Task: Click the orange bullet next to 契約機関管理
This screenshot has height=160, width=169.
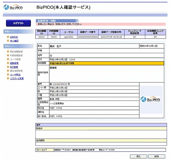Action: [8, 51]
